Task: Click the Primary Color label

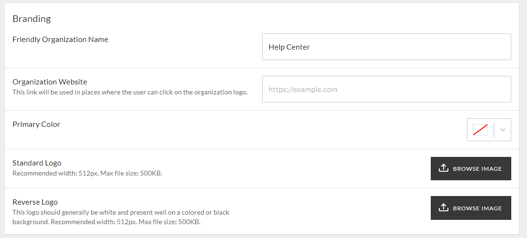Action: pos(36,124)
